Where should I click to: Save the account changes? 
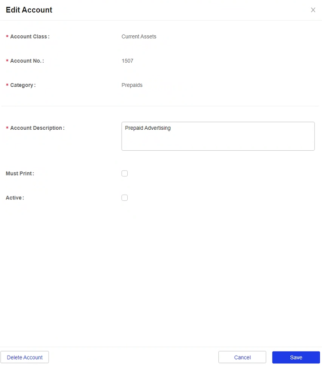click(296, 357)
